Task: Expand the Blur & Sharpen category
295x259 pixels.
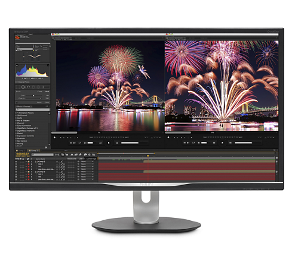Action: pyautogui.click(x=16, y=120)
